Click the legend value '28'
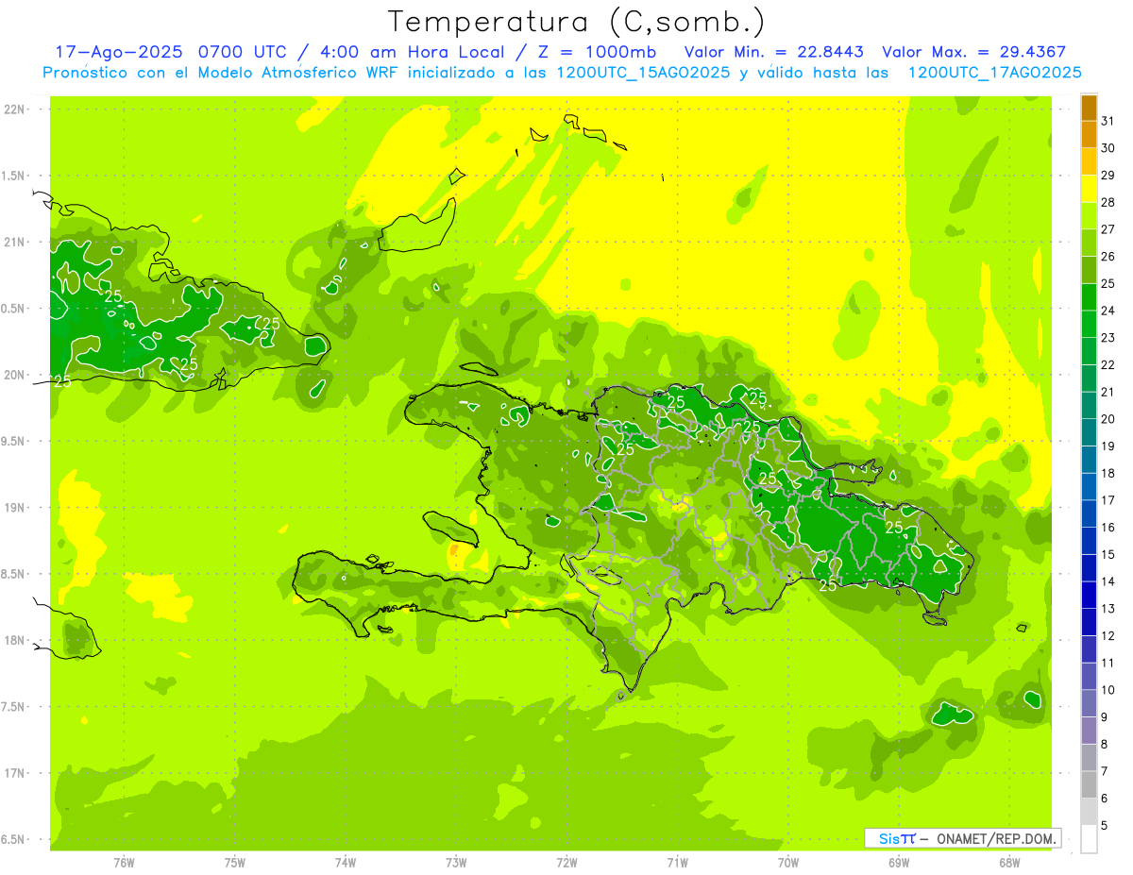 (x=1108, y=202)
